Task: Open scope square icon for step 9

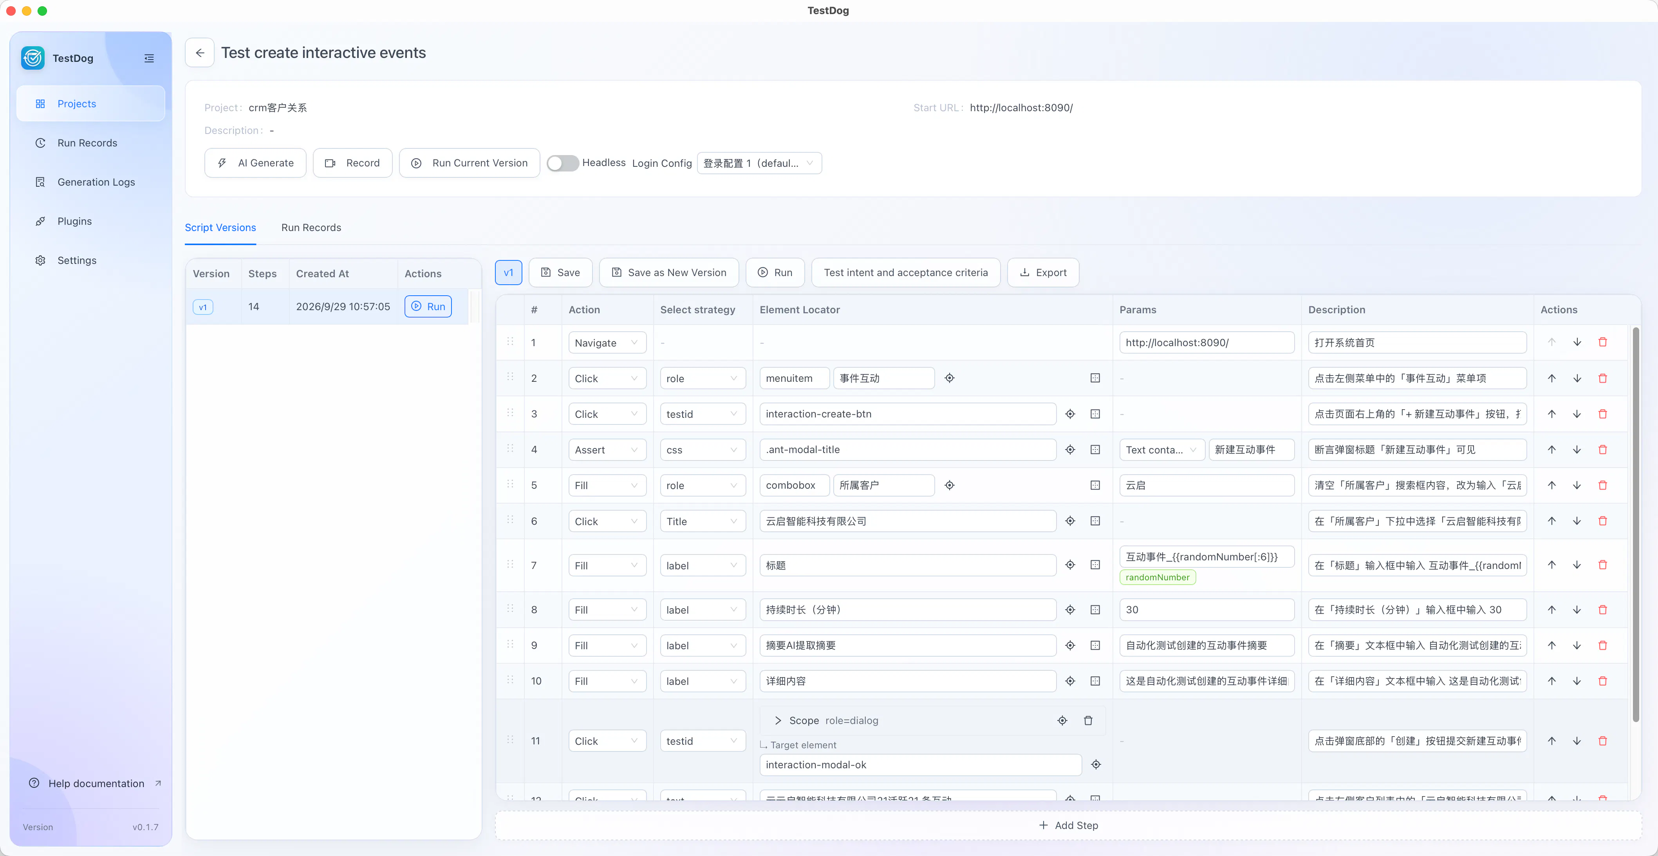Action: pyautogui.click(x=1095, y=646)
